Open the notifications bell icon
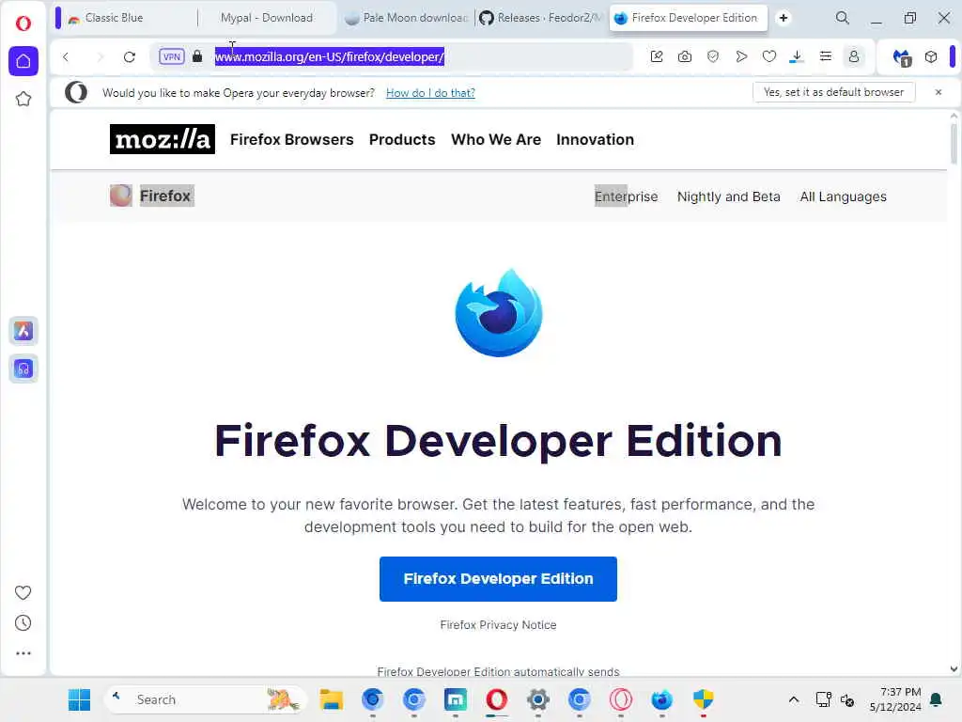Viewport: 962px width, 722px height. (x=937, y=699)
